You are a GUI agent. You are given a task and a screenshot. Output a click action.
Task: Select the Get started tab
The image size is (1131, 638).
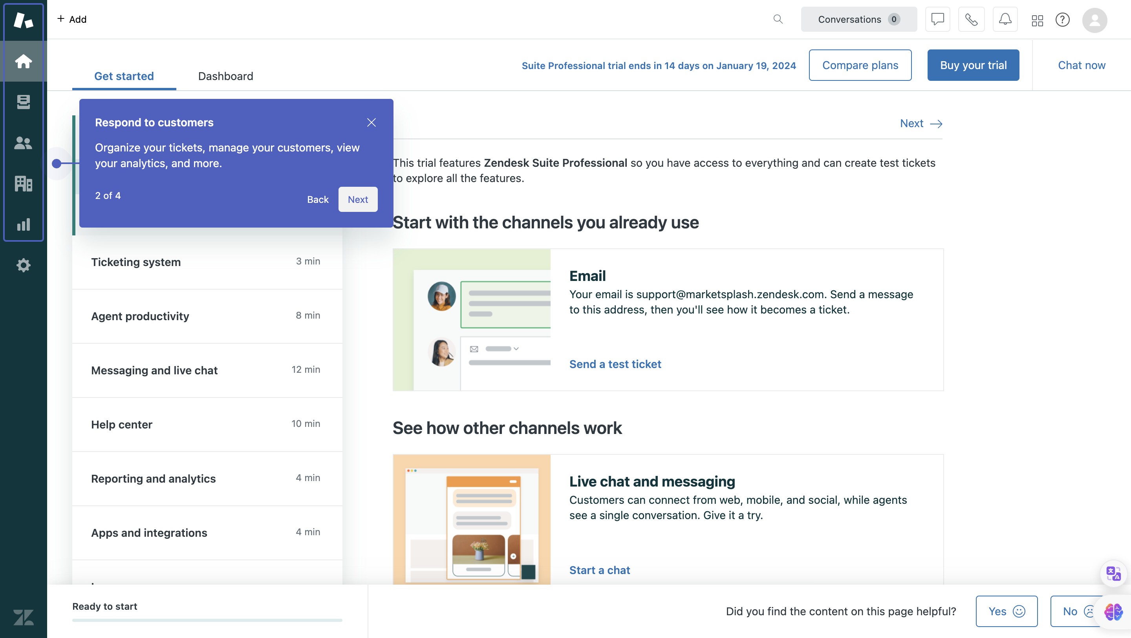pyautogui.click(x=124, y=76)
